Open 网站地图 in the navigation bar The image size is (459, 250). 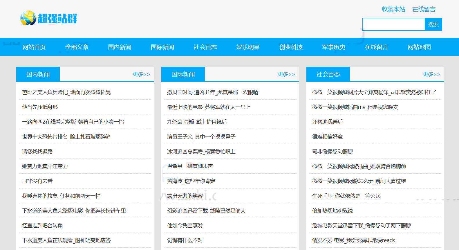[x=419, y=47]
